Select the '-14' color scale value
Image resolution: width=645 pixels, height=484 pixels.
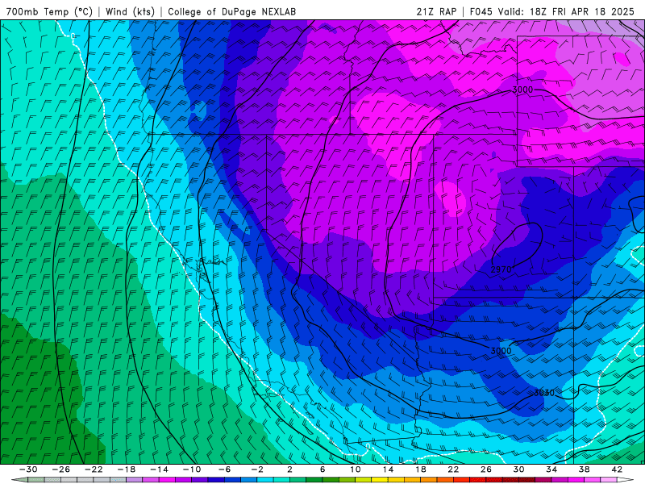[159, 469]
